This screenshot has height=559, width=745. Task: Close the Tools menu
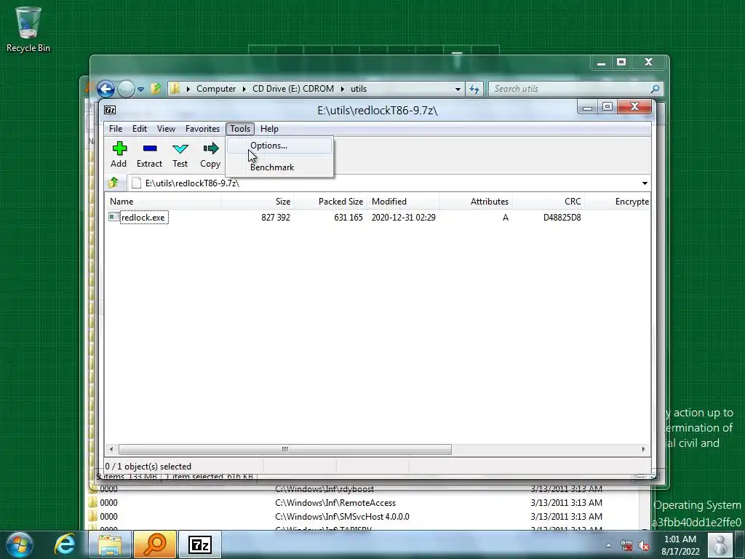pyautogui.click(x=240, y=129)
